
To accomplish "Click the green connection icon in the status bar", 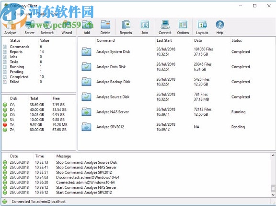I will point(5,201).
